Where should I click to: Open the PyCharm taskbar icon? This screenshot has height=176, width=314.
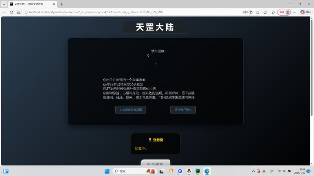[198, 171]
